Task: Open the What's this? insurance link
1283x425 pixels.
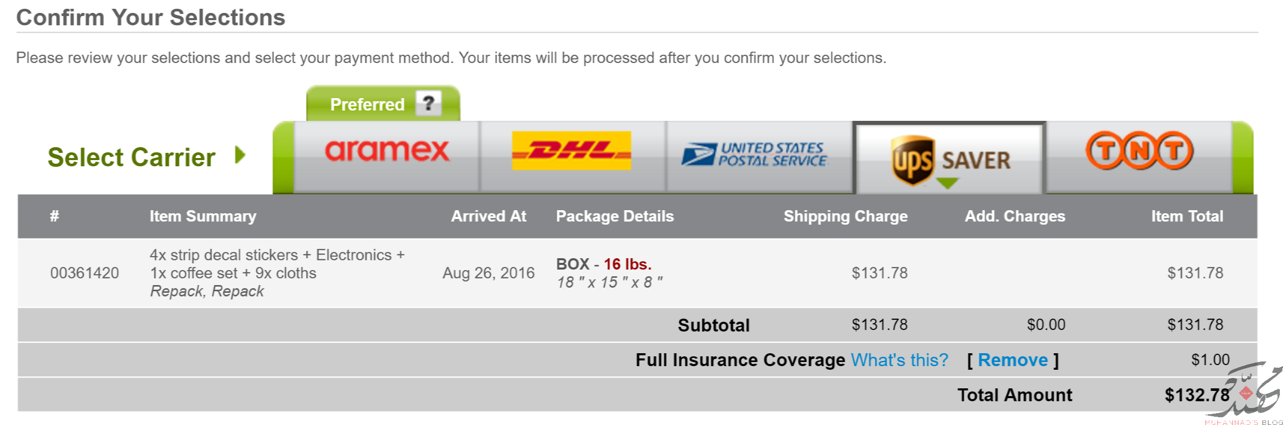Action: pyautogui.click(x=899, y=360)
